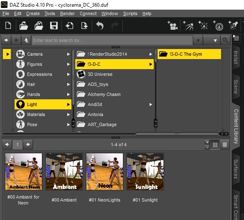Switch to the Surfaces tab

tap(236, 169)
